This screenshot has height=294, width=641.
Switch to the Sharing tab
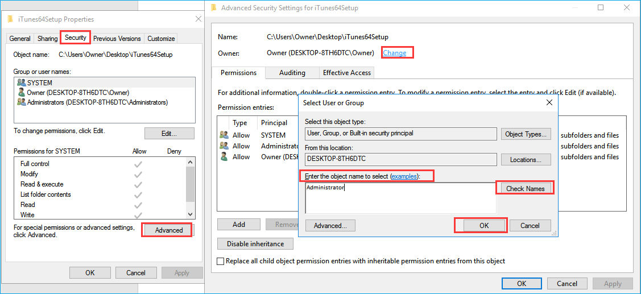[x=47, y=39]
